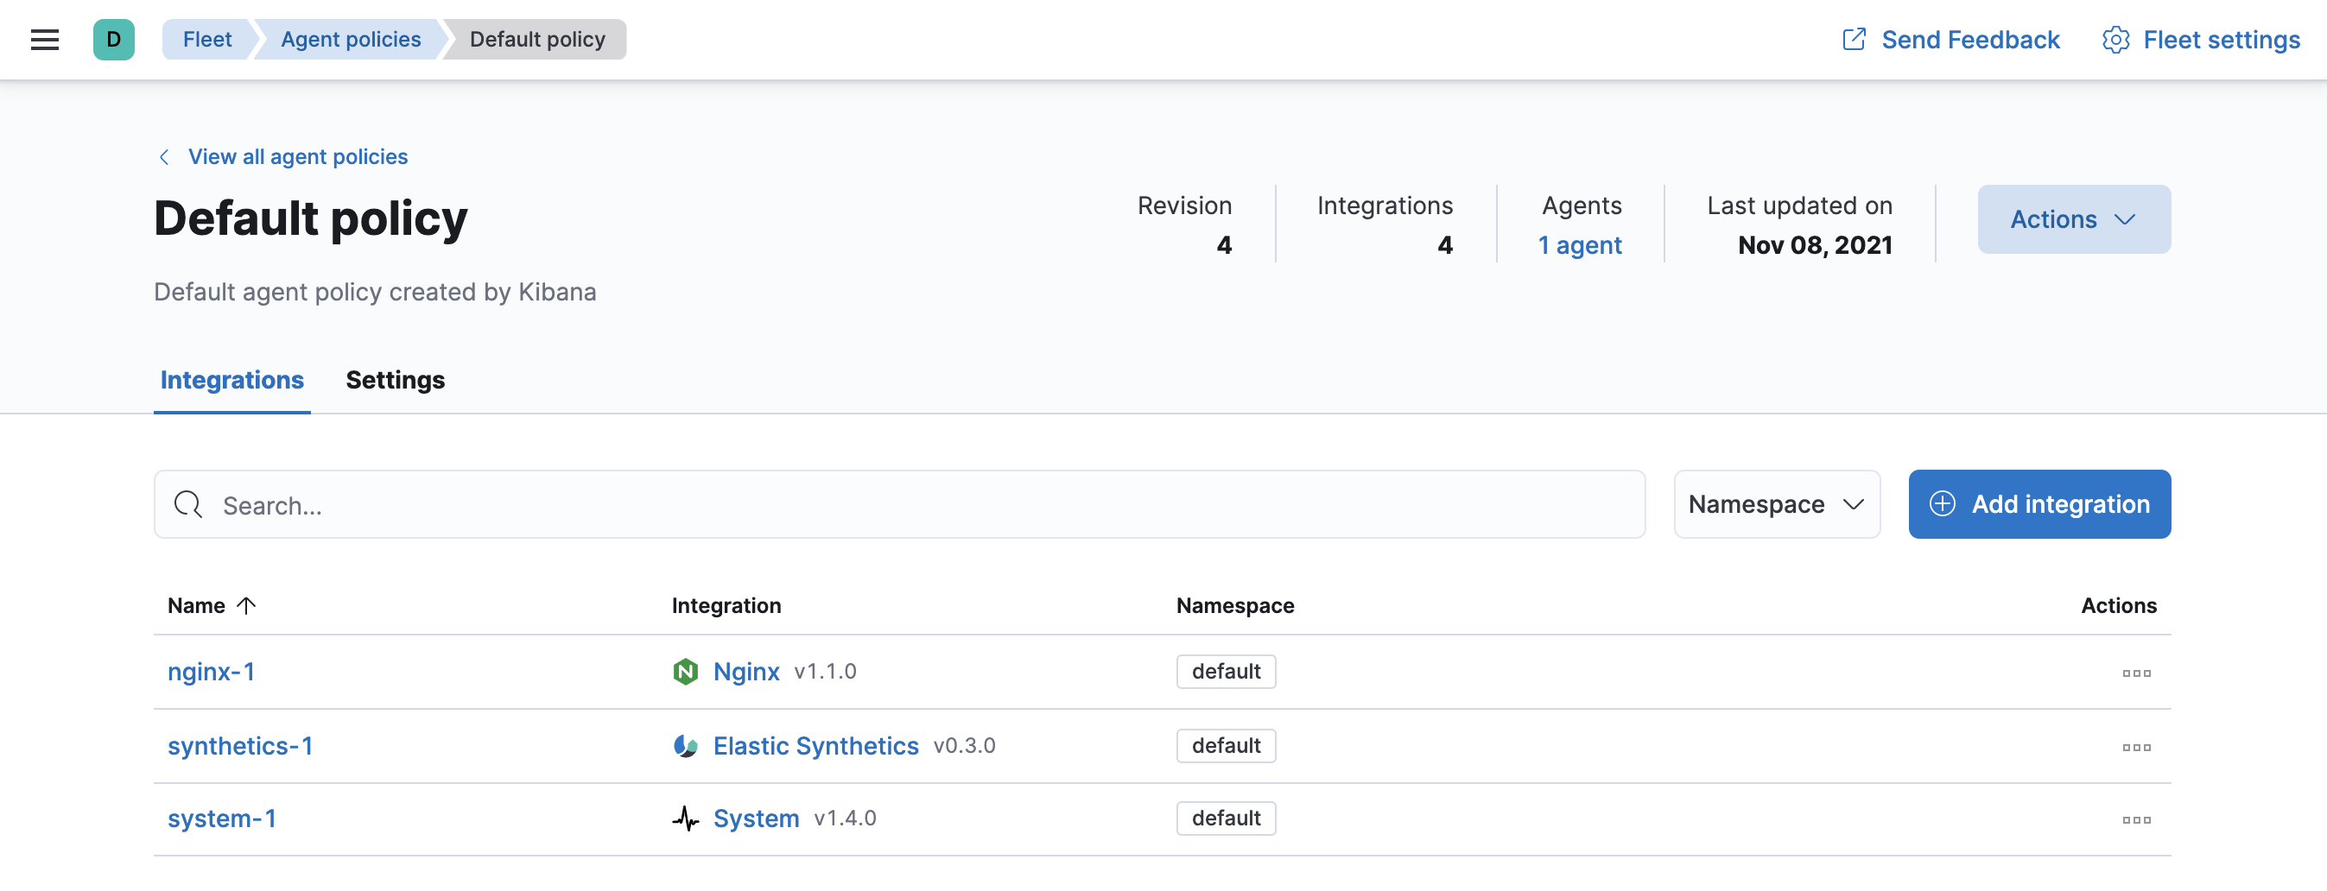Click the green "D" deployment avatar
Screen dimensions: 2327x891
click(x=114, y=39)
